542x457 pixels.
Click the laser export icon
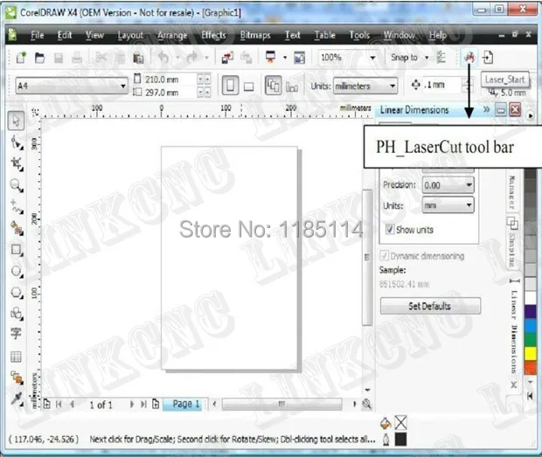click(488, 58)
